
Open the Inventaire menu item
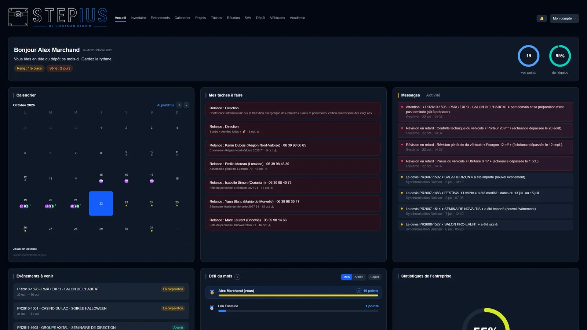coord(138,18)
